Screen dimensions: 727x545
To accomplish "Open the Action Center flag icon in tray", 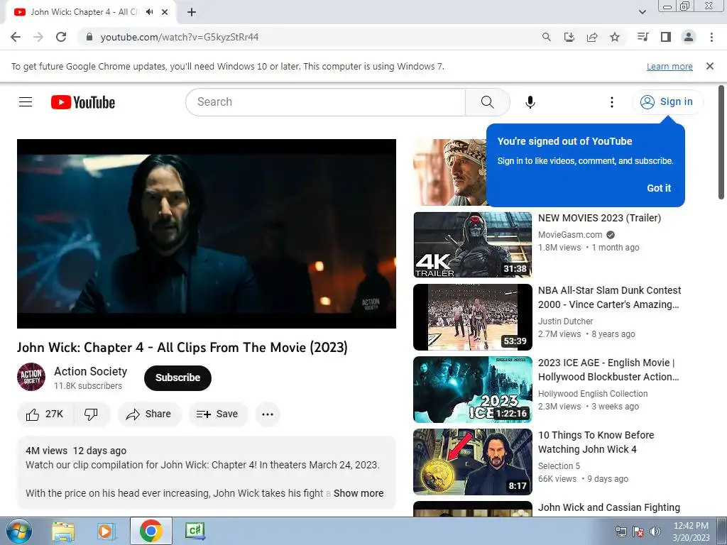I will (638, 532).
